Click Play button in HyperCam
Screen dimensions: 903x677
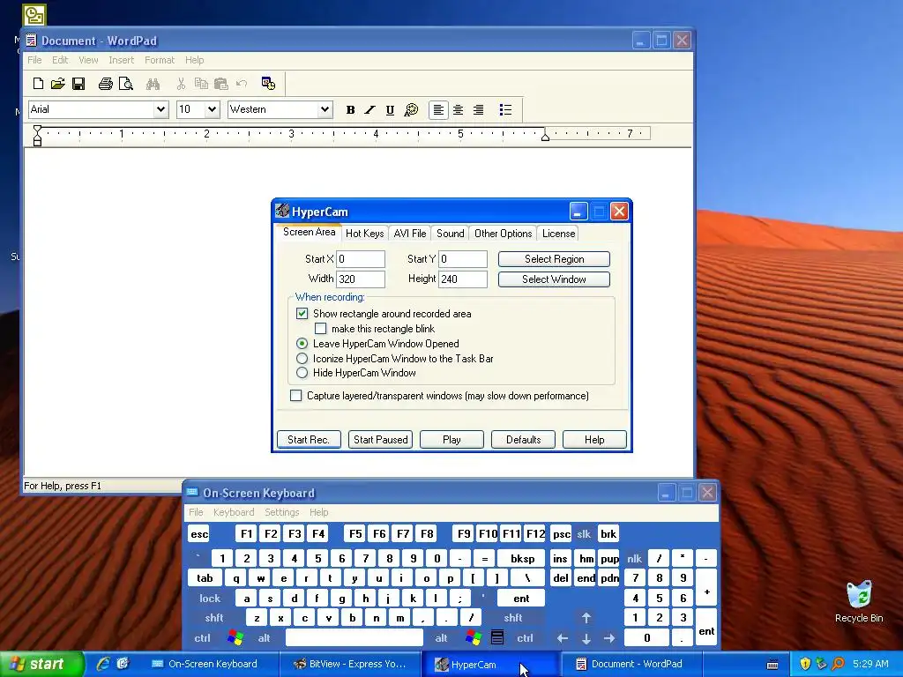(451, 439)
